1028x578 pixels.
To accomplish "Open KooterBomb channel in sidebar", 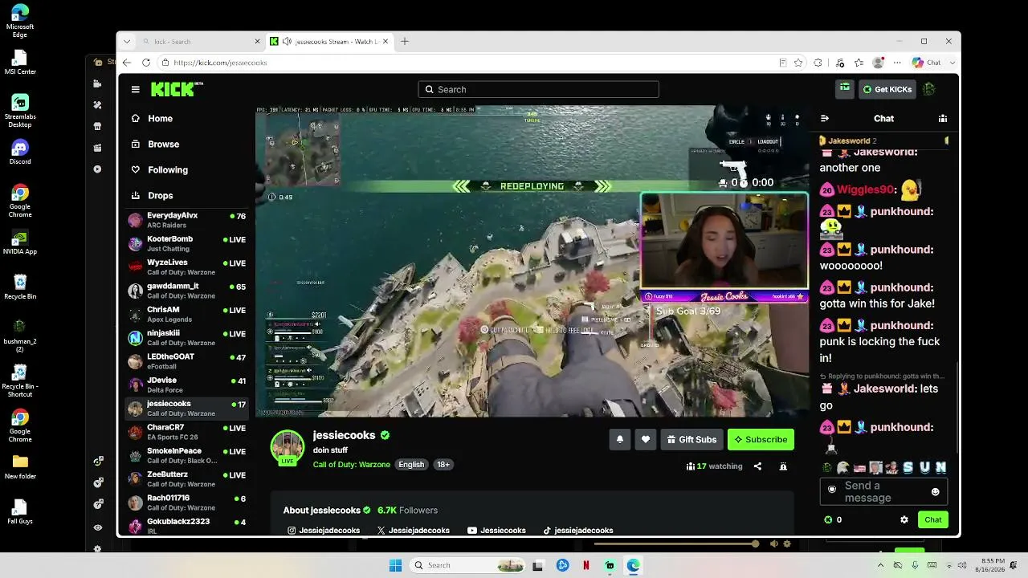I will [x=186, y=243].
